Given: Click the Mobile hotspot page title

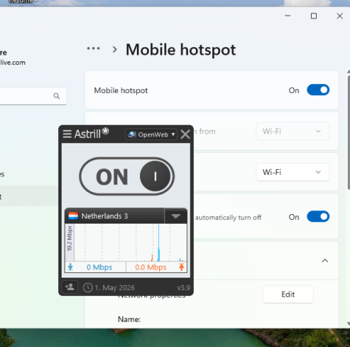Looking at the screenshot, I should coord(181,50).
